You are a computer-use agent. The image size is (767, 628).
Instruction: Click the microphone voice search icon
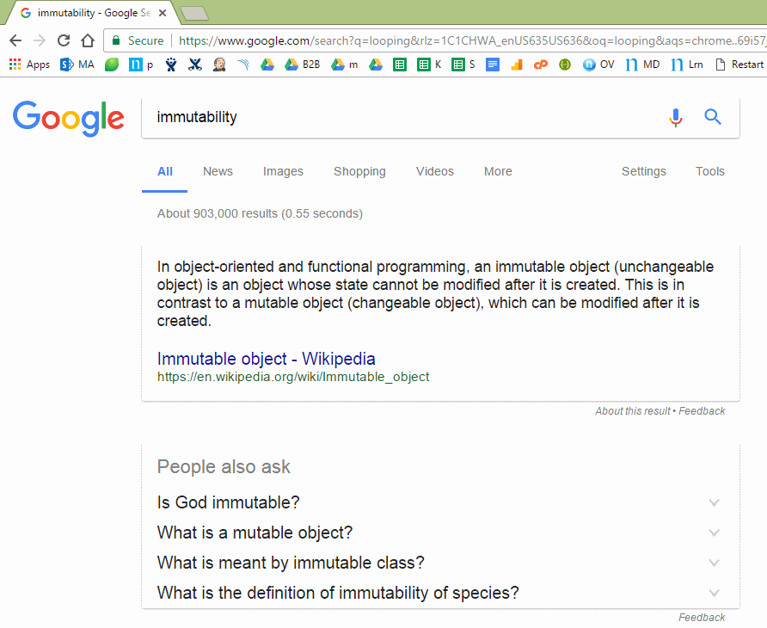pos(676,118)
